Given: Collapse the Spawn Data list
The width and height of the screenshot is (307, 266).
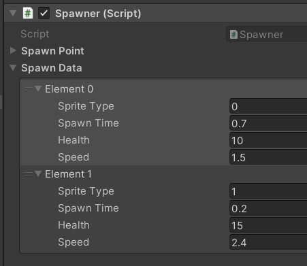Looking at the screenshot, I should 13,67.
